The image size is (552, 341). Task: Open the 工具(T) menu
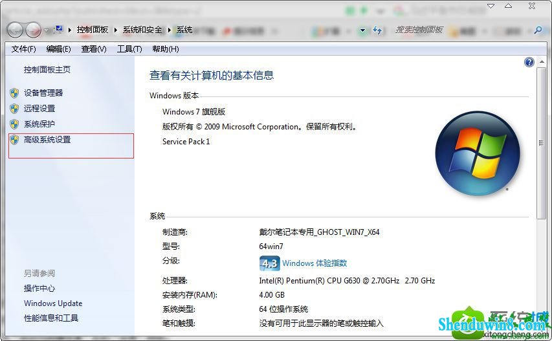129,49
